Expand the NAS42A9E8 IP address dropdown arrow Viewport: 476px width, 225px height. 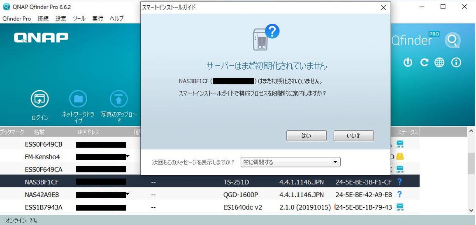point(128,194)
